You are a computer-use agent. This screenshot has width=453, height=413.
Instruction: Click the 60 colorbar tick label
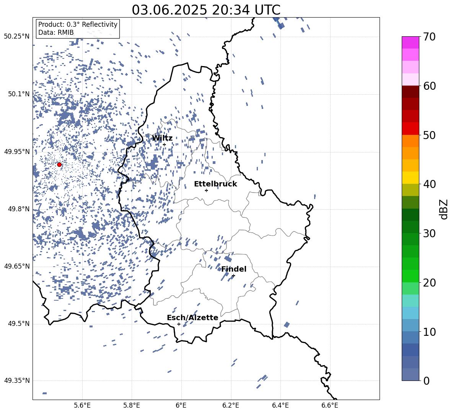click(429, 86)
